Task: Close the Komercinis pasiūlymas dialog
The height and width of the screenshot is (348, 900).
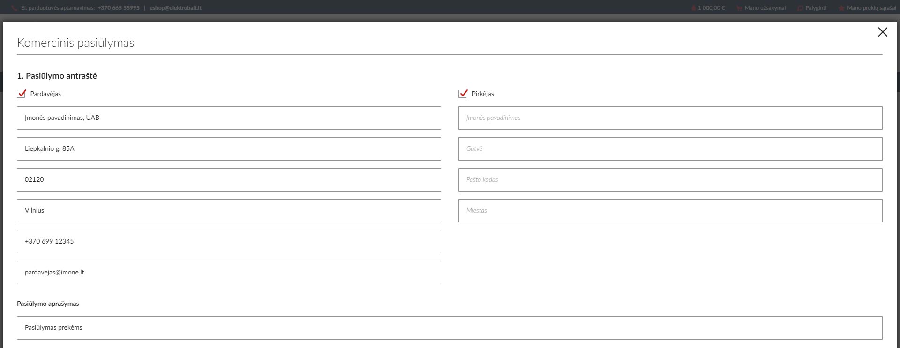Action: pos(882,32)
